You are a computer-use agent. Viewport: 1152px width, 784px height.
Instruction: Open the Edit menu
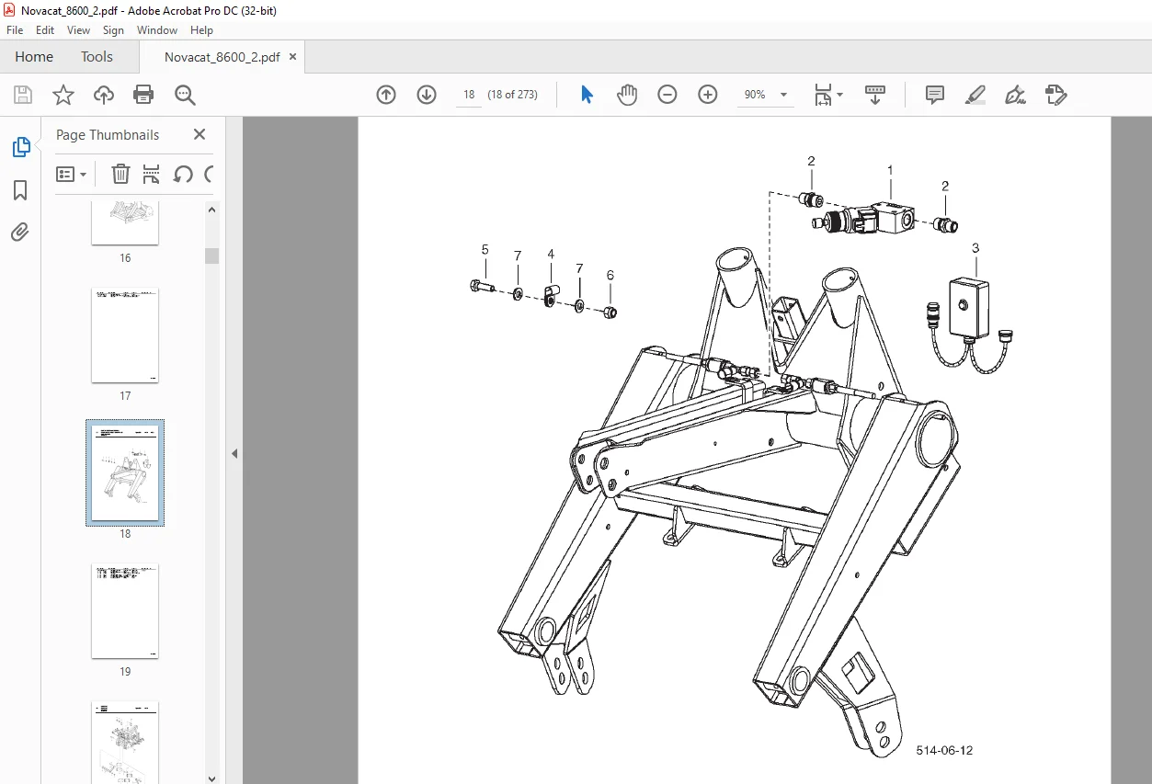click(45, 30)
